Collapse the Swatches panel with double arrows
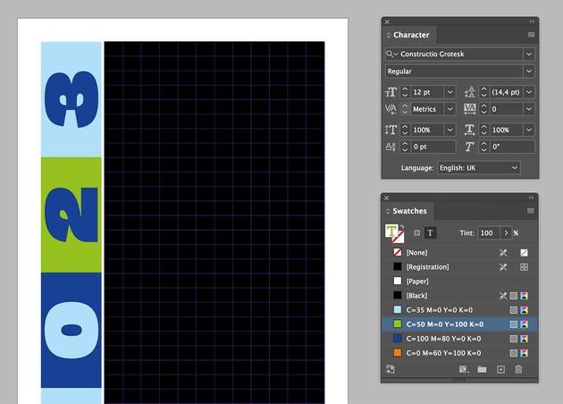The image size is (563, 404). pos(531,198)
